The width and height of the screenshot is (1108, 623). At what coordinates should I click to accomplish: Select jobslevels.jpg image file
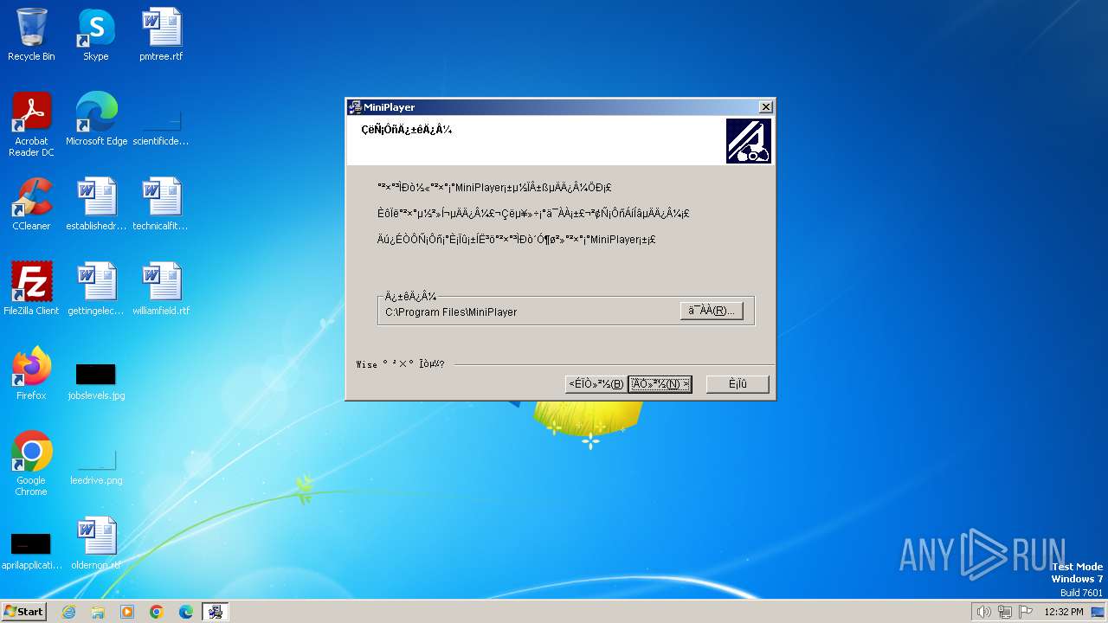tap(96, 381)
